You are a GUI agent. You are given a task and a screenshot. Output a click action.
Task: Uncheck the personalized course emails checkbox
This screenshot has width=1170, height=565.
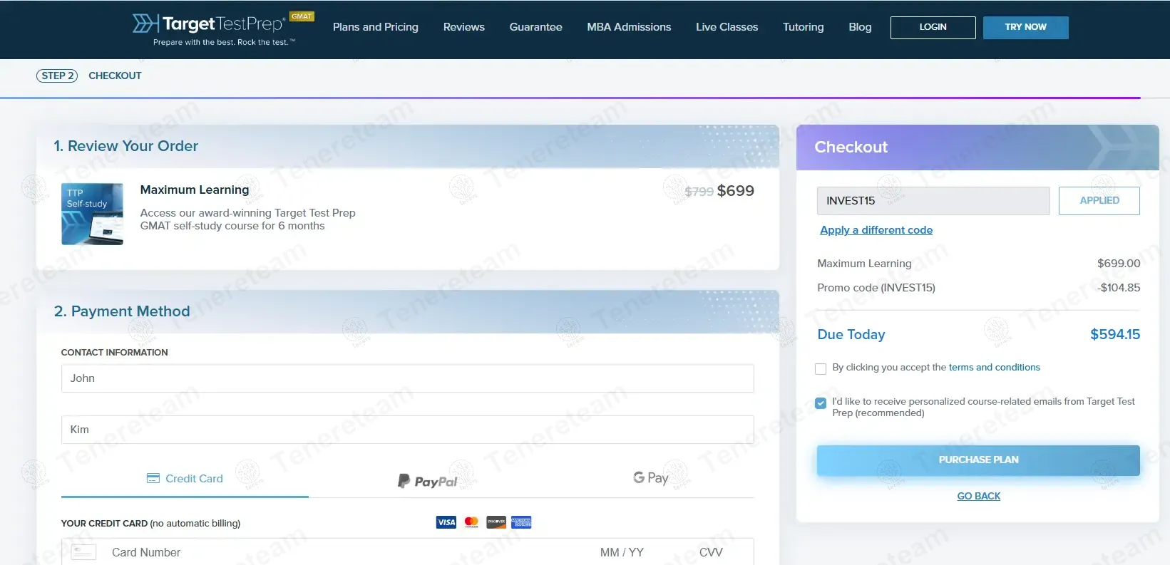tap(821, 403)
